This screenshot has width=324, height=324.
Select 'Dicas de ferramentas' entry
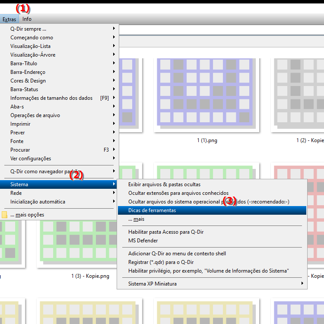(212, 210)
